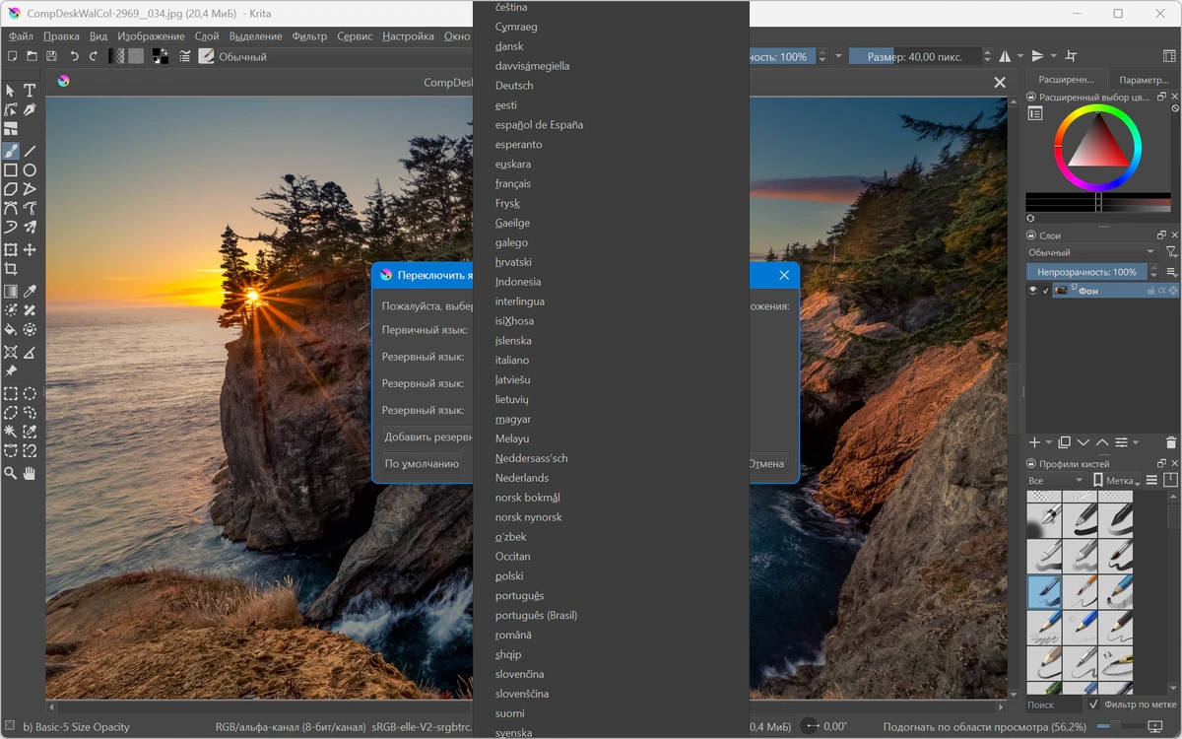Switch to the Параметр... docker tab
This screenshot has height=739, width=1182.
tap(1144, 80)
